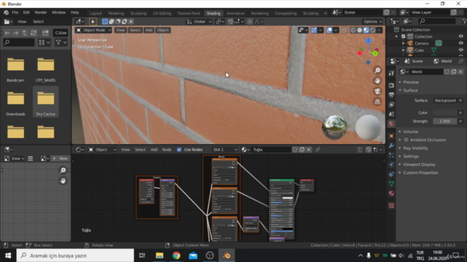The height and width of the screenshot is (262, 467).
Task: Click file browser forward arrow
Action: tap(16, 33)
